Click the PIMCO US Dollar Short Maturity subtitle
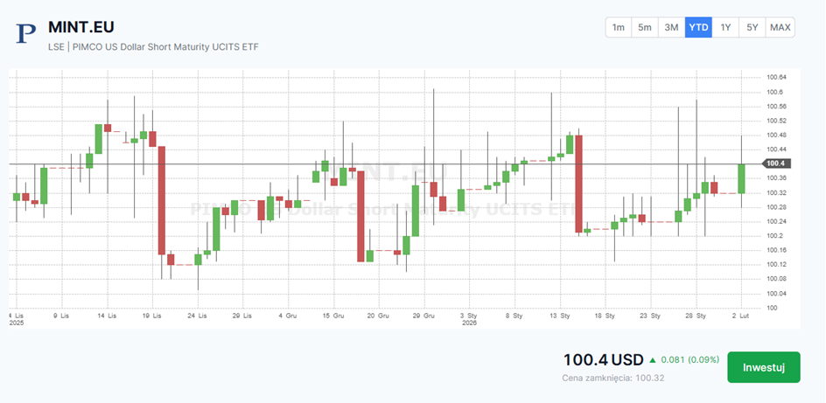 tap(153, 46)
